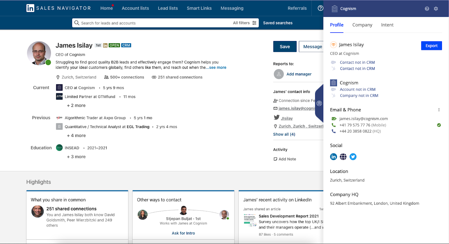449x244 pixels.
Task: Open the Twitter social icon in Cognism
Action: (353, 157)
